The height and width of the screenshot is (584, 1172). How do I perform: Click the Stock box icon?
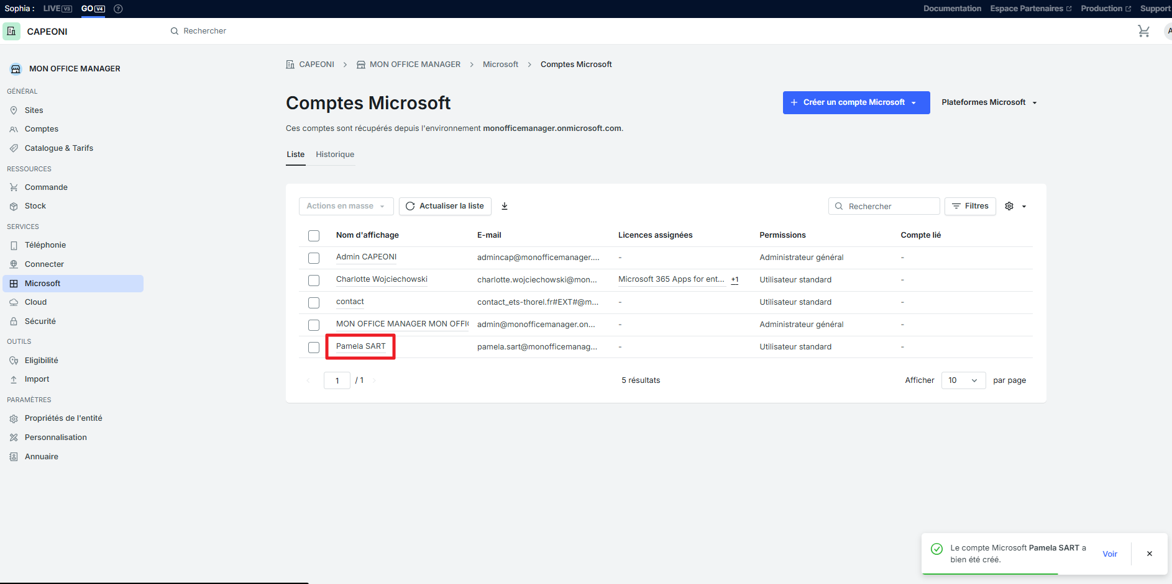pos(14,206)
